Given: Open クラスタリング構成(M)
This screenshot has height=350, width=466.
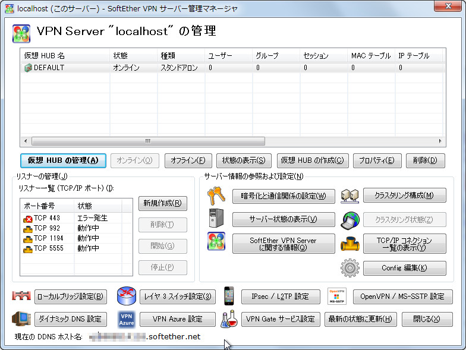Looking at the screenshot, I should pyautogui.click(x=404, y=196).
